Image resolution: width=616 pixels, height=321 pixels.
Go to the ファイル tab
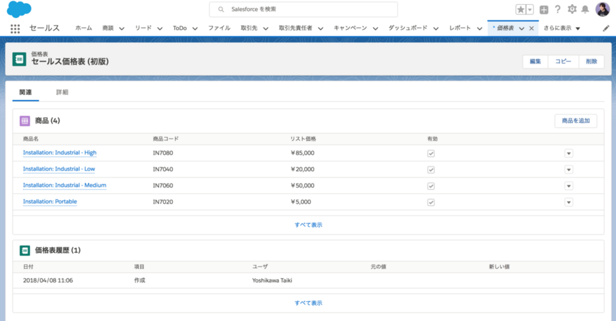click(x=219, y=28)
